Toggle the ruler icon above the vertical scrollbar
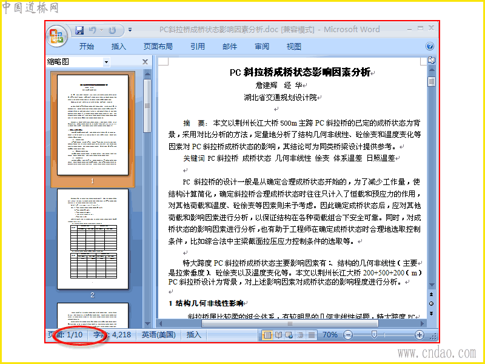The width and height of the screenshot is (485, 364). (432, 60)
